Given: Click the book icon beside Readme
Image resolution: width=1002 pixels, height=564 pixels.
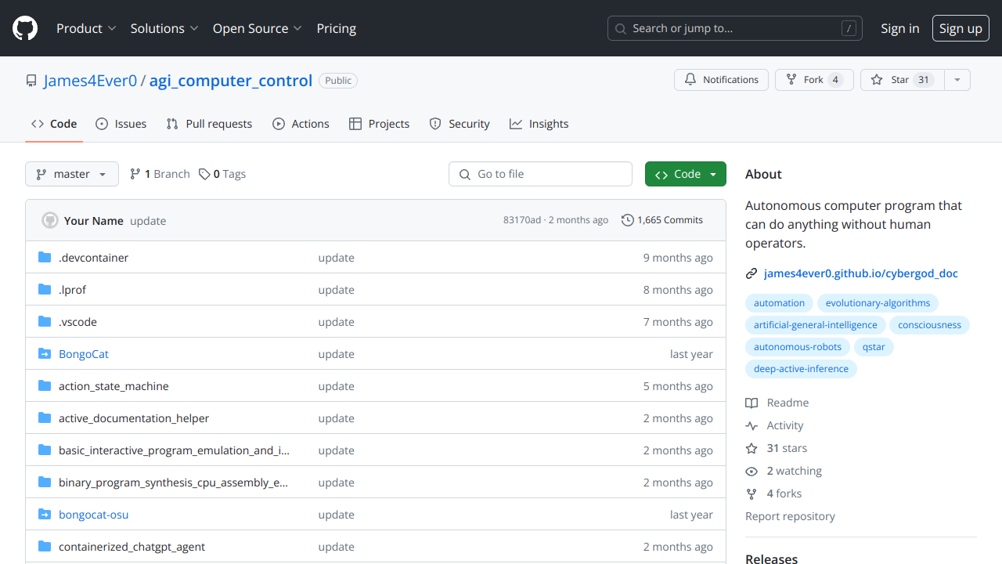Looking at the screenshot, I should point(751,403).
